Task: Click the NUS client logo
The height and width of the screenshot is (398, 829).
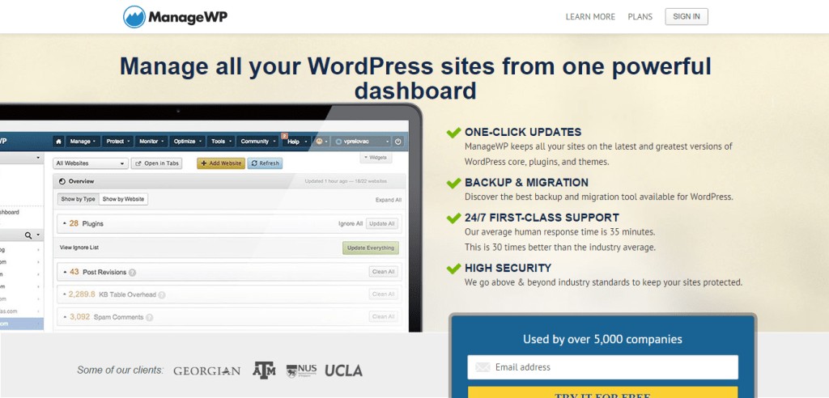Action: tap(301, 370)
